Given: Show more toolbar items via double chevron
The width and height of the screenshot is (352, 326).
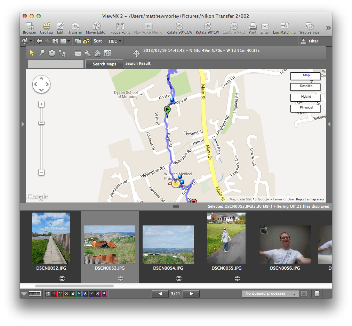Looking at the screenshot, I should (328, 28).
